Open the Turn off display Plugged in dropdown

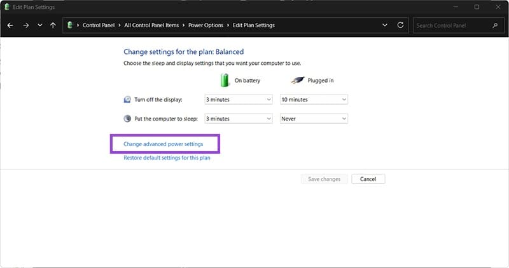pos(314,100)
